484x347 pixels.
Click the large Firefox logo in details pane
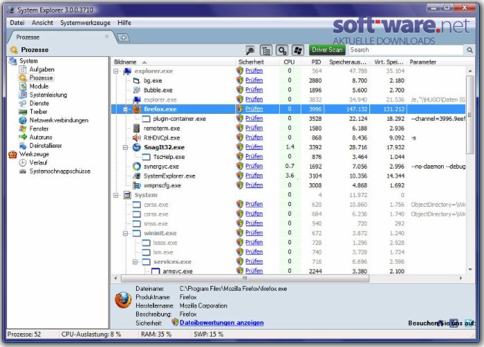click(x=123, y=300)
